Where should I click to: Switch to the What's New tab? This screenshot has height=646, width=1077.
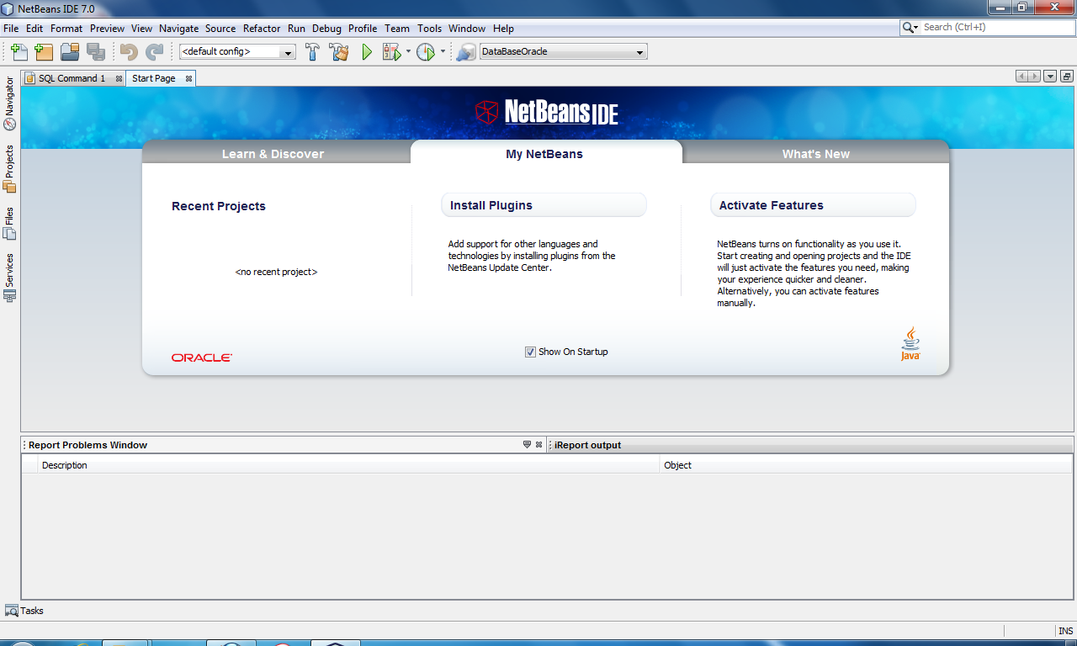click(815, 153)
